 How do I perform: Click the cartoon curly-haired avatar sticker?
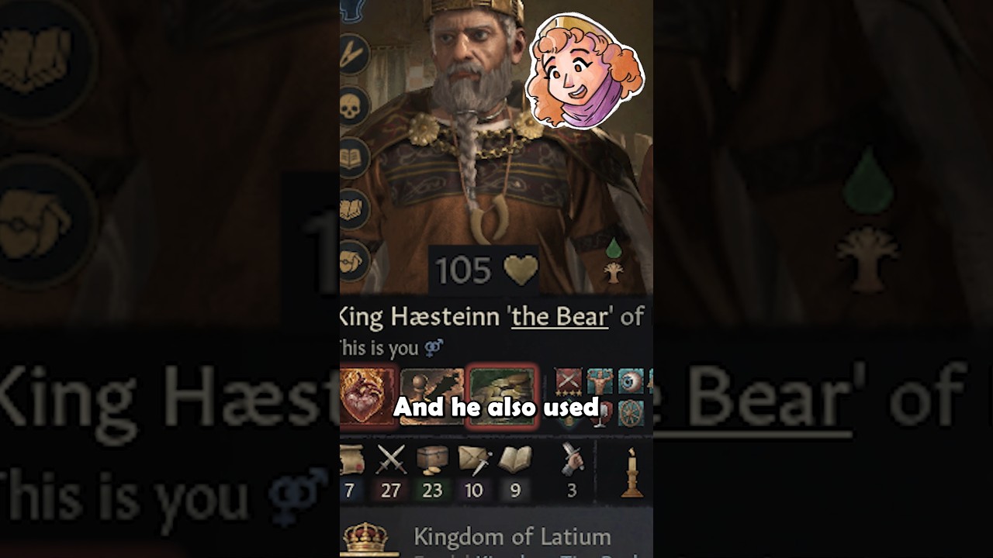click(584, 70)
